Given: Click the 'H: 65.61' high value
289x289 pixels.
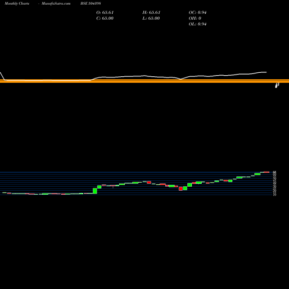Looking at the screenshot, I should [x=151, y=13].
